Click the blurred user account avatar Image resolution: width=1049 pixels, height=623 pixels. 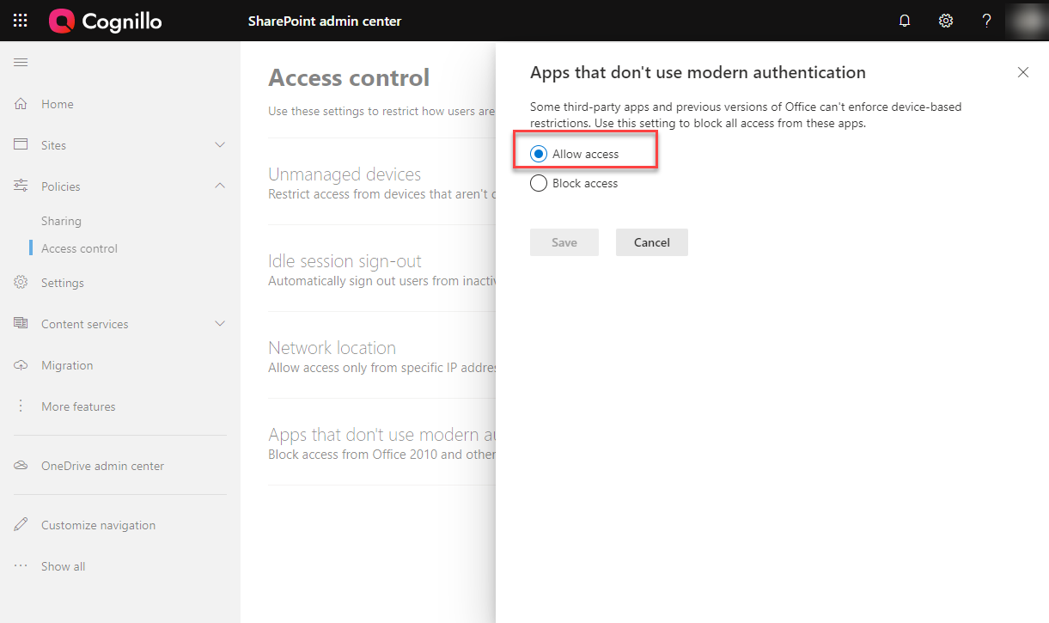1027,21
